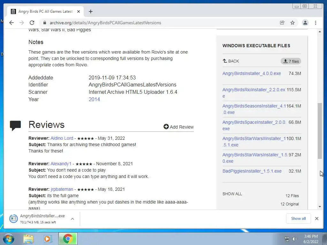Image resolution: width=327 pixels, height=245 pixels.
Task: Download AngryBirdsRioInstaller_2.2.0.exe
Action: coord(254,93)
